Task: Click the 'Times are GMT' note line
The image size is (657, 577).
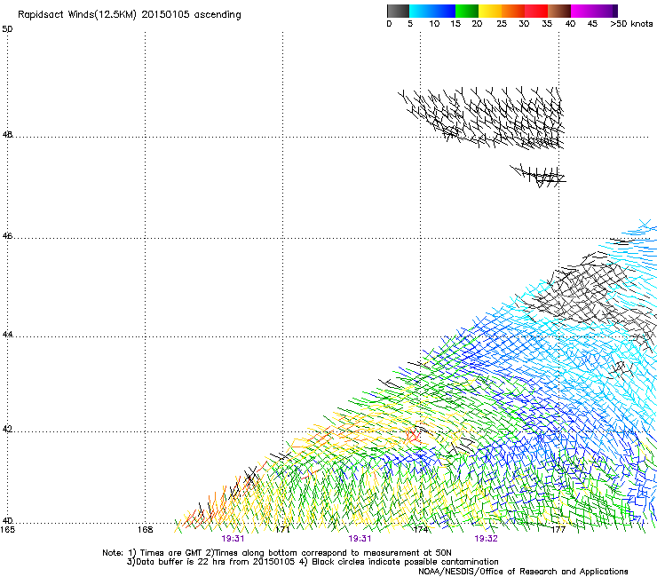Action: pyautogui.click(x=276, y=553)
